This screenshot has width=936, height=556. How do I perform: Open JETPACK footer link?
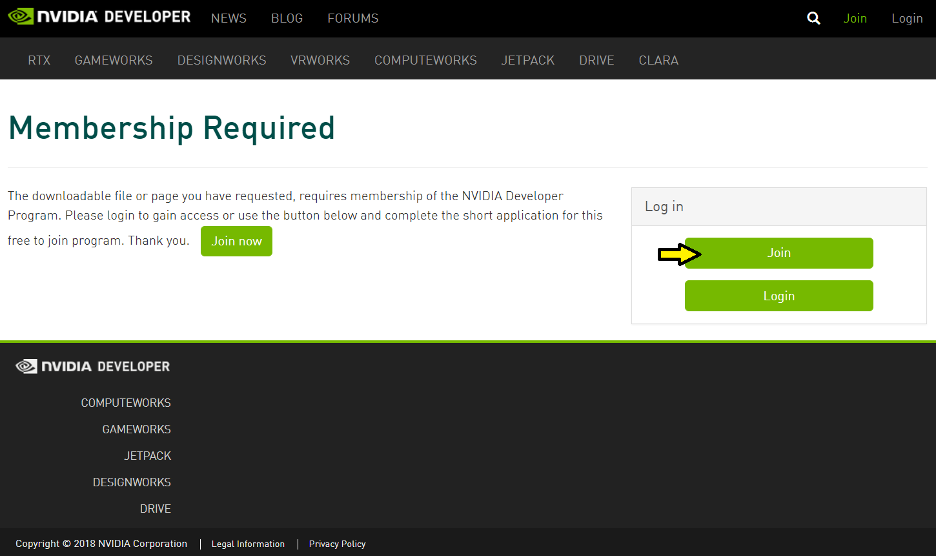click(147, 456)
